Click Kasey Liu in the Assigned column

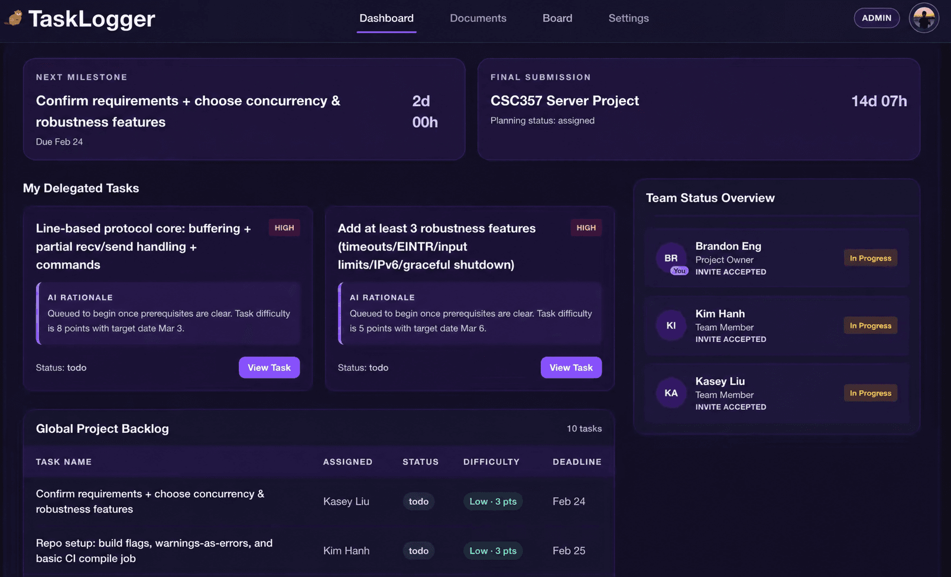(x=346, y=501)
